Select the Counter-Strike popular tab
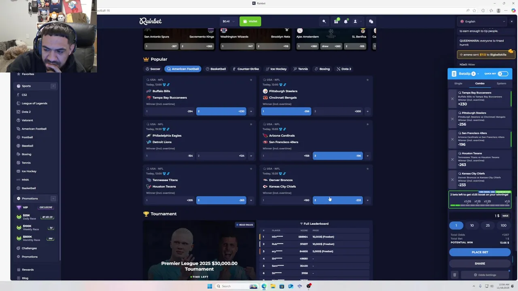Viewport: 518px width, 291px height. coord(246,69)
